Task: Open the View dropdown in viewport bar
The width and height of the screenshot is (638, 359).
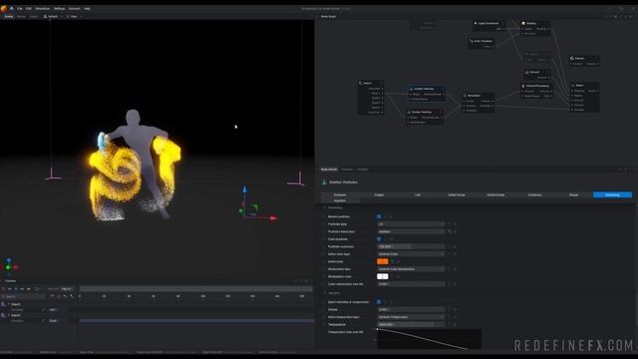Action: (x=74, y=17)
